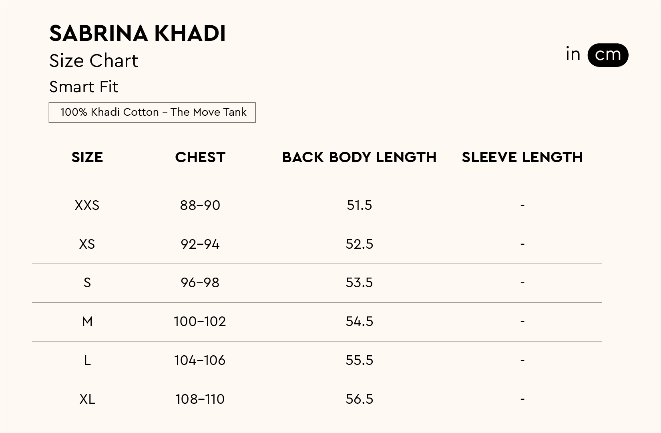Select the XS size row label
This screenshot has height=433, width=661.
(87, 244)
